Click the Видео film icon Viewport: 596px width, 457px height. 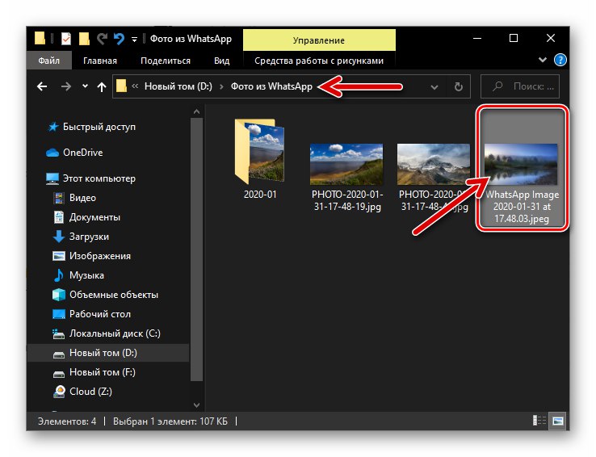click(x=58, y=198)
